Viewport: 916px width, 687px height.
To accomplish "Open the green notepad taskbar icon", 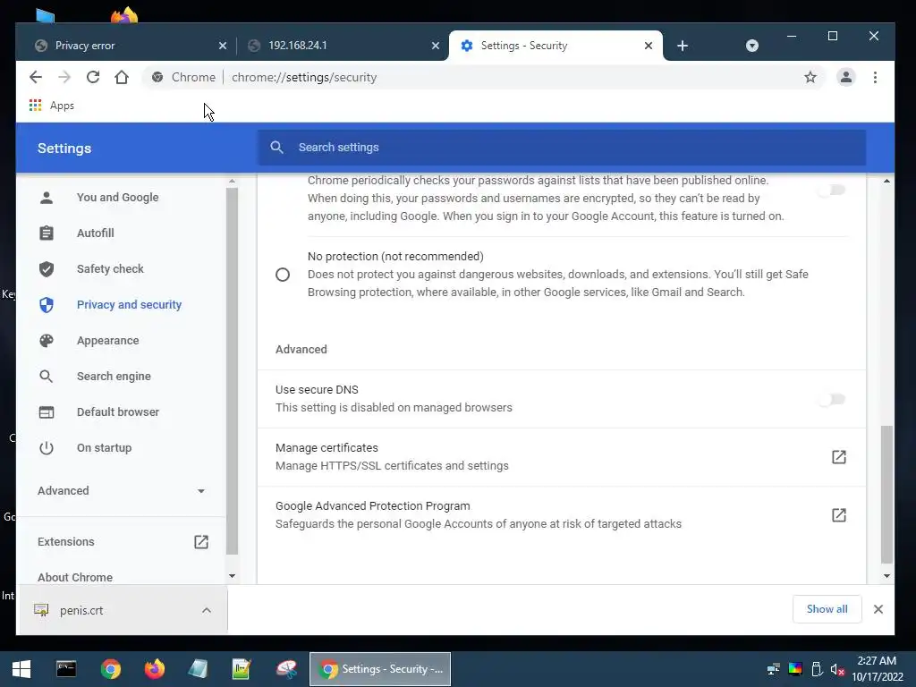I will (x=242, y=669).
